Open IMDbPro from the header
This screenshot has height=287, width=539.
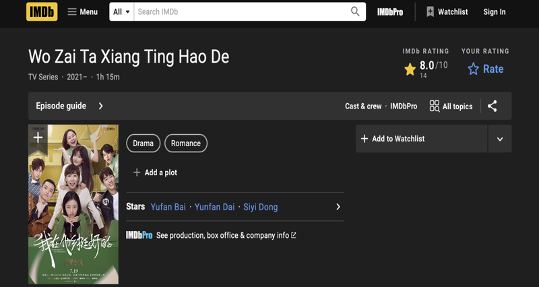390,11
